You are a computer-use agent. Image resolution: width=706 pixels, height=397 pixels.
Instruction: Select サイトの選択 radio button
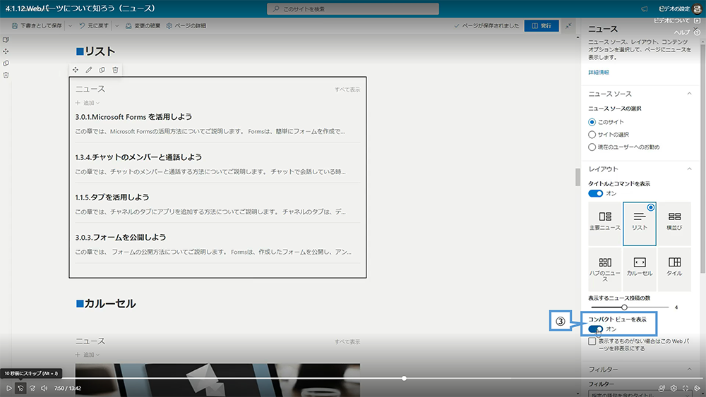592,135
